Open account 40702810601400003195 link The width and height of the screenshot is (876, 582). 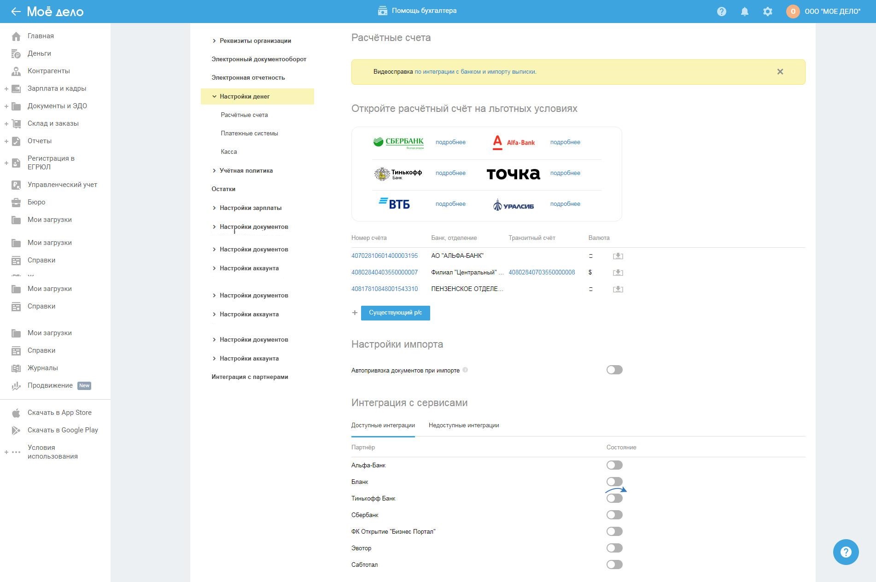click(x=385, y=256)
